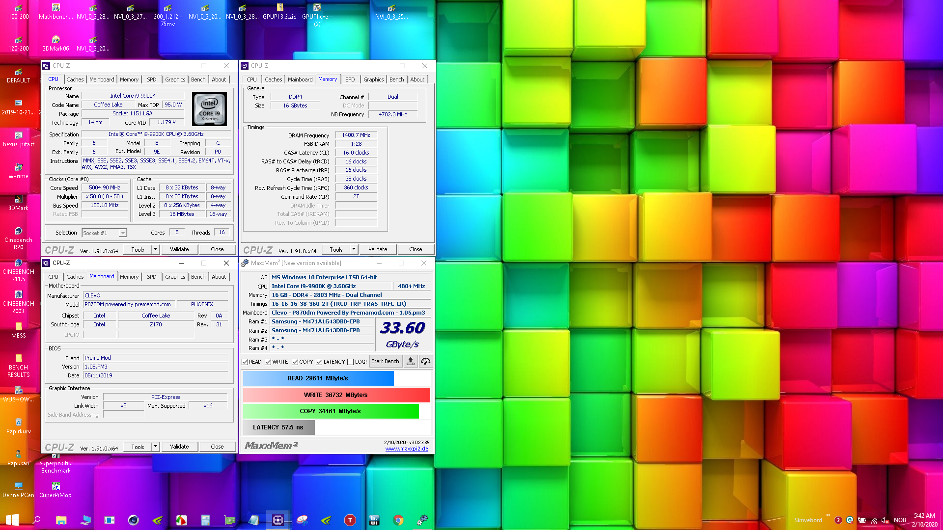Select the CINEBENCH R11.5 desktop icon
The image size is (943, 530).
coord(18,270)
